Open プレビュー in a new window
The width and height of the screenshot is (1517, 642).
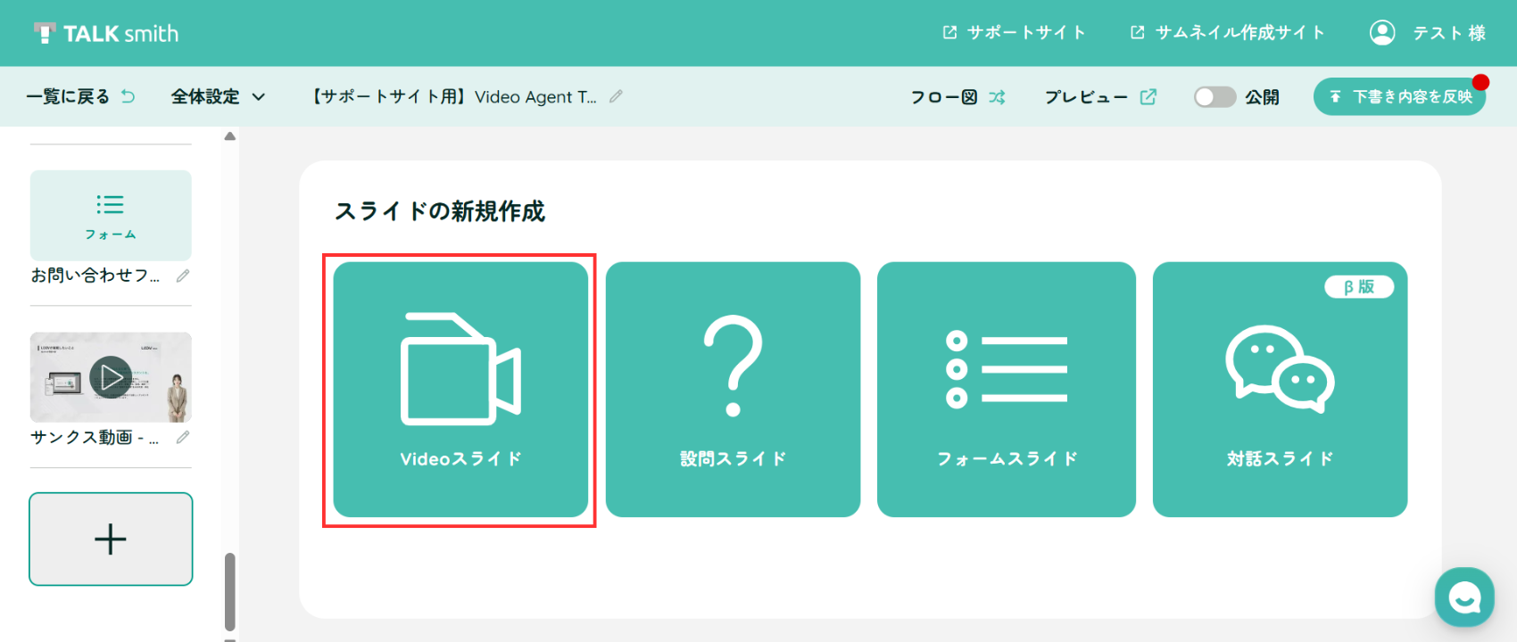tap(1100, 96)
